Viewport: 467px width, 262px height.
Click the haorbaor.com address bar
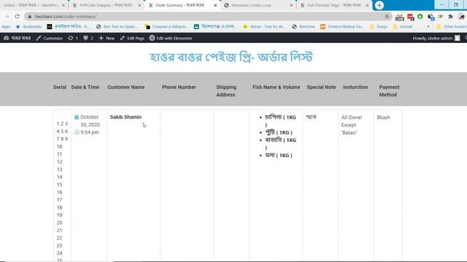click(x=206, y=17)
